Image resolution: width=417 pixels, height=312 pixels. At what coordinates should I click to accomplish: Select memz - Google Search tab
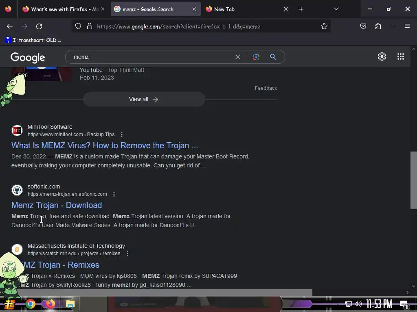point(156,9)
